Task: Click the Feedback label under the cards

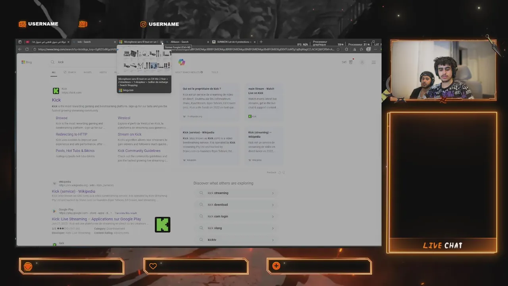Action: (271, 172)
